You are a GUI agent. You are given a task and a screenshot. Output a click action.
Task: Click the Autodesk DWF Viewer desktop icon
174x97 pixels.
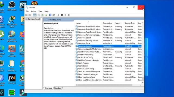point(12,36)
